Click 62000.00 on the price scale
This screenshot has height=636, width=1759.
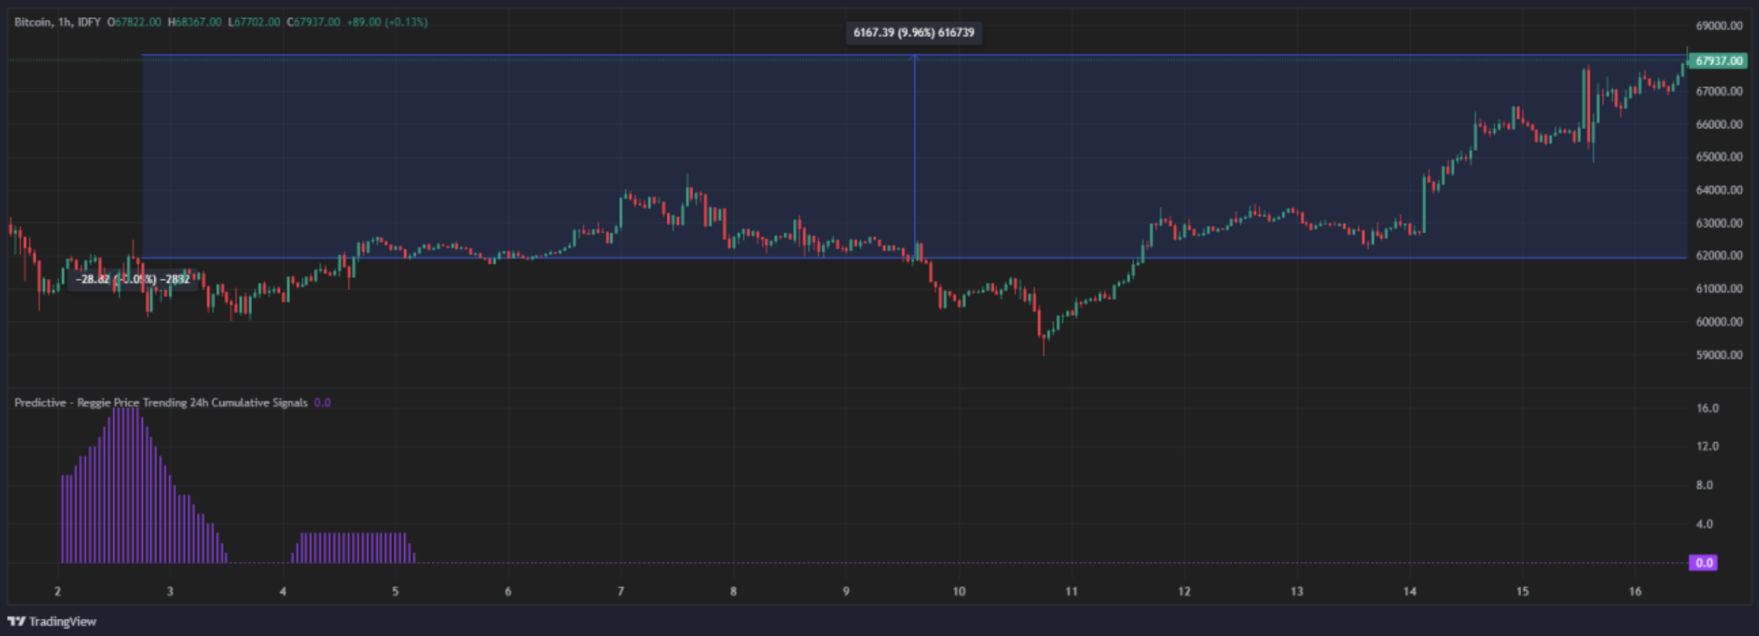click(1719, 255)
